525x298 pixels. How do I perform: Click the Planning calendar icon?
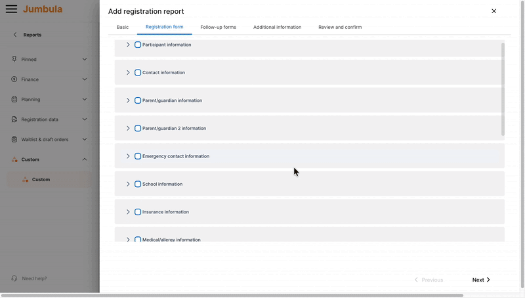tap(14, 100)
